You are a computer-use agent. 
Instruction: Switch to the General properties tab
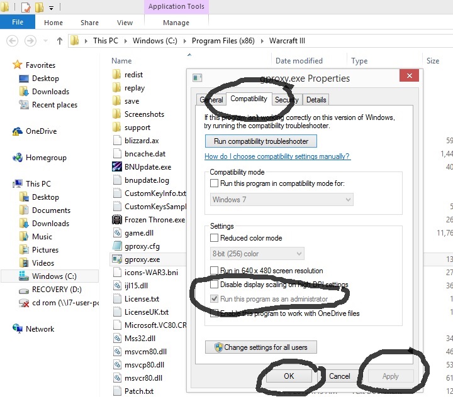pyautogui.click(x=211, y=100)
